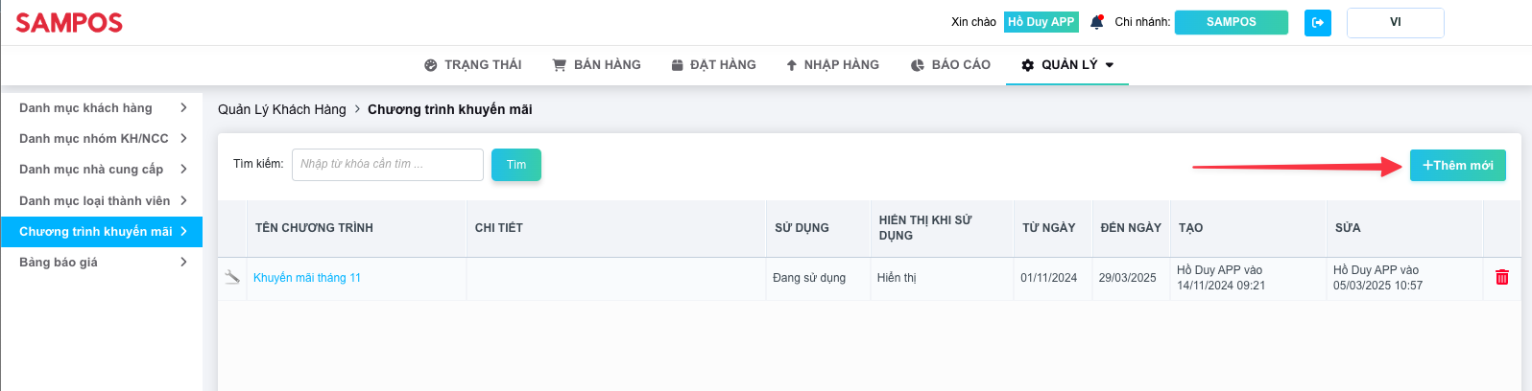Click the Tìm search button
Image resolution: width=1532 pixels, height=391 pixels.
coord(516,165)
